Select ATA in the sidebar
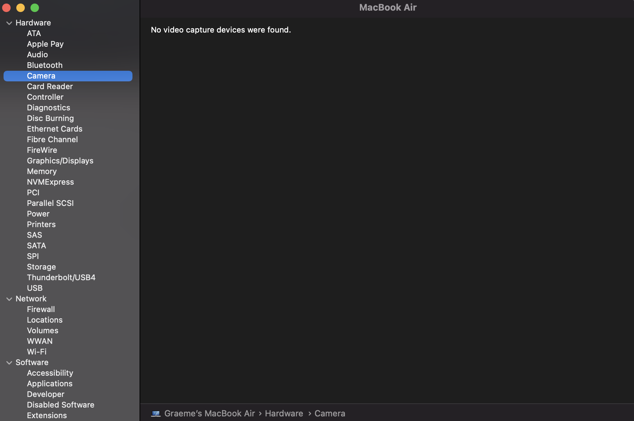 coord(34,33)
